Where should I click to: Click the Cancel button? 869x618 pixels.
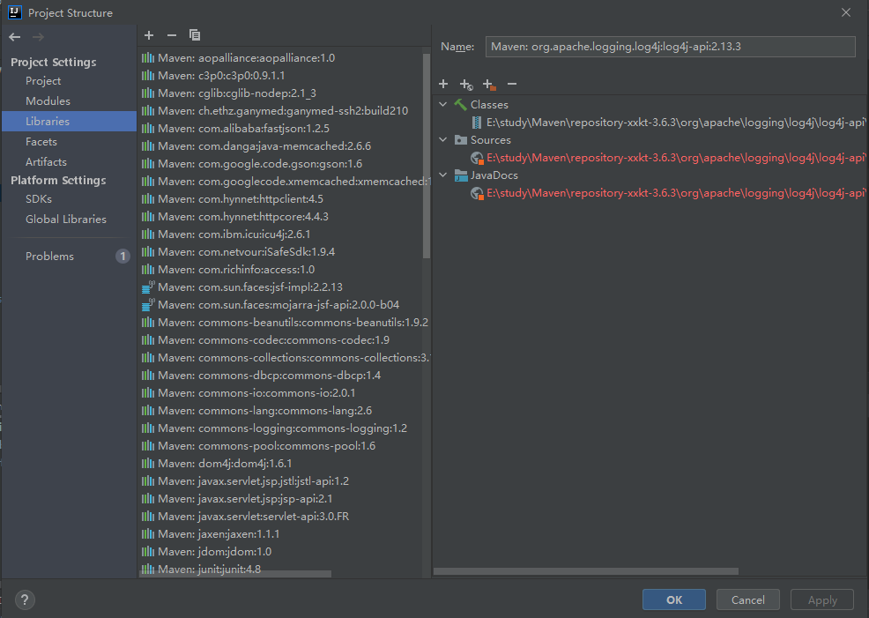pos(747,599)
